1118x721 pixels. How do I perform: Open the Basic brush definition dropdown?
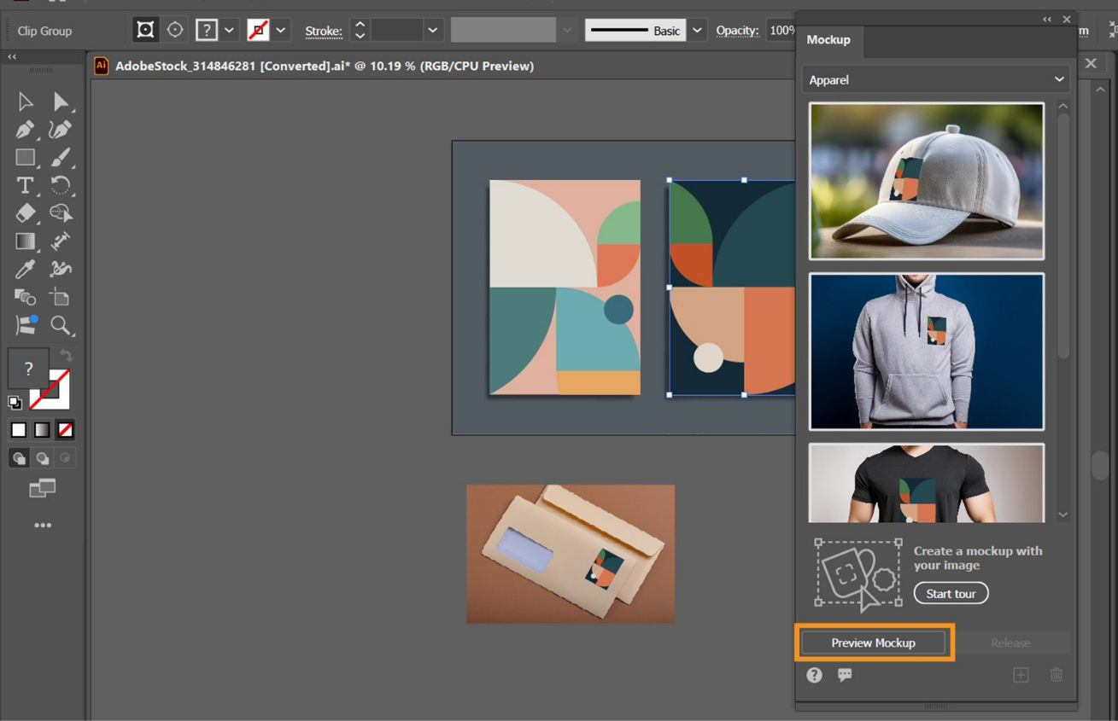click(697, 29)
